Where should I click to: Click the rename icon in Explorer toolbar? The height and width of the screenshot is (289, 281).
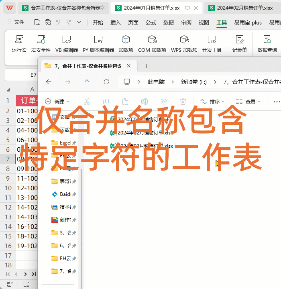(x=145, y=102)
